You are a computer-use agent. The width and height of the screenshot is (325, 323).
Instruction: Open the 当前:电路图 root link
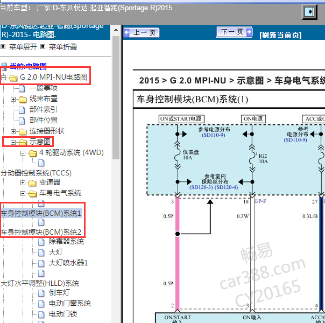coord(28,66)
